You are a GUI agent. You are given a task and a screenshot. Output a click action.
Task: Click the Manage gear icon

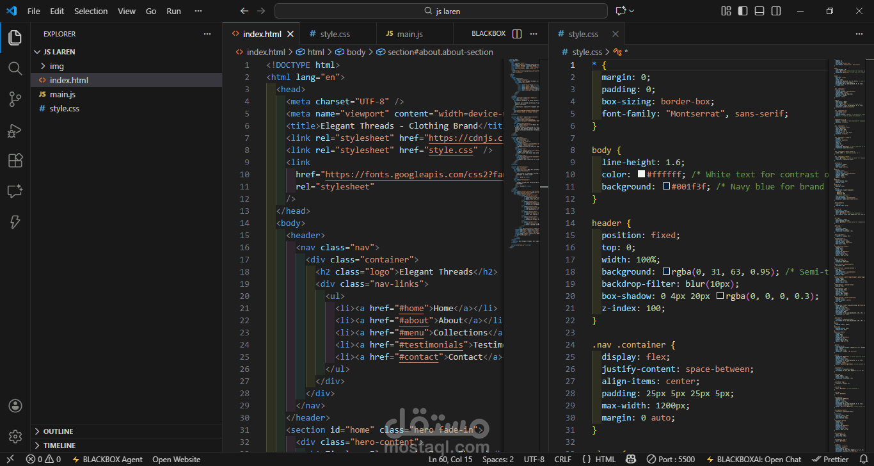(x=15, y=437)
